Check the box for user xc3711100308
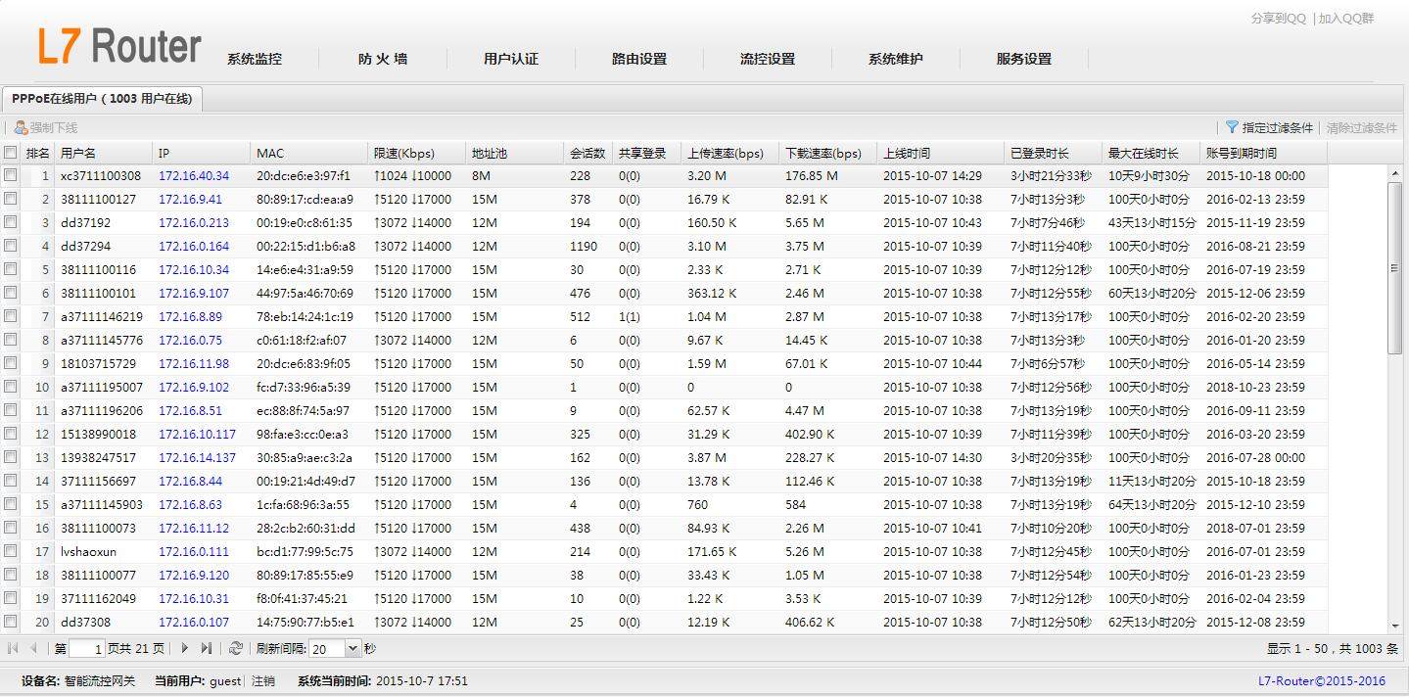The image size is (1409, 697). [11, 175]
